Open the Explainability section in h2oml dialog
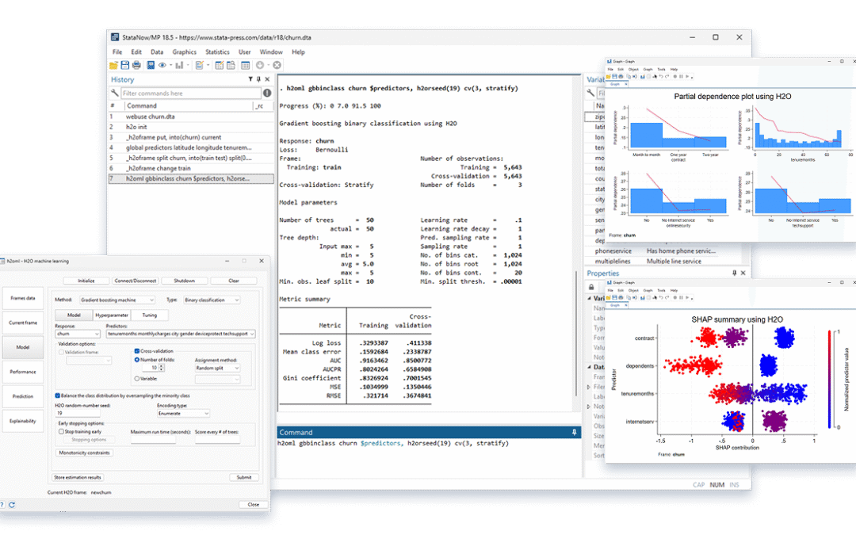Screen dimensions: 856x535 coord(23,421)
